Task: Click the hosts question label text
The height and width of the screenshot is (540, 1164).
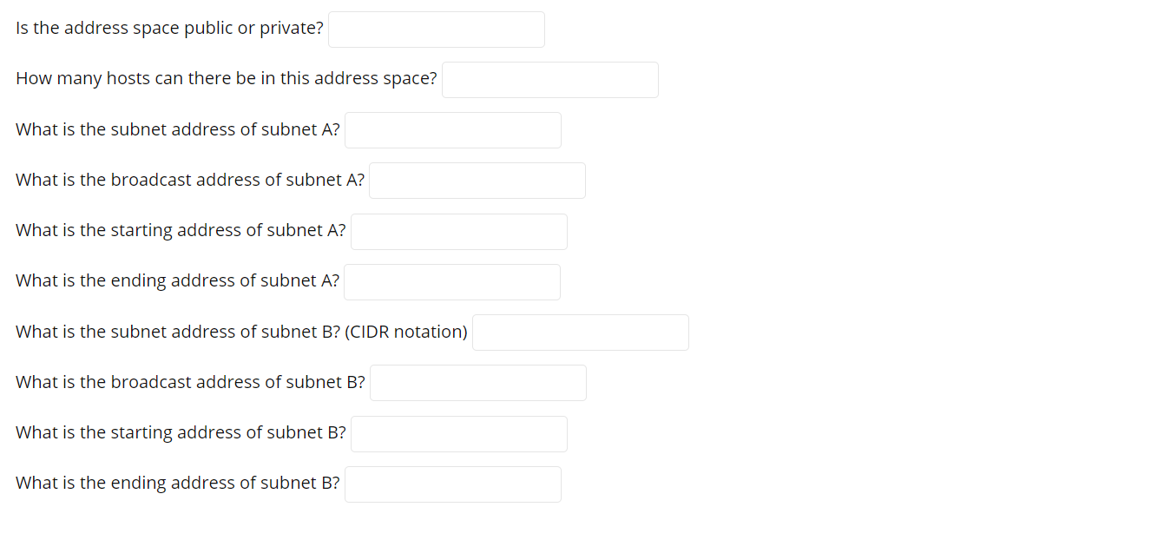Action: 226,77
